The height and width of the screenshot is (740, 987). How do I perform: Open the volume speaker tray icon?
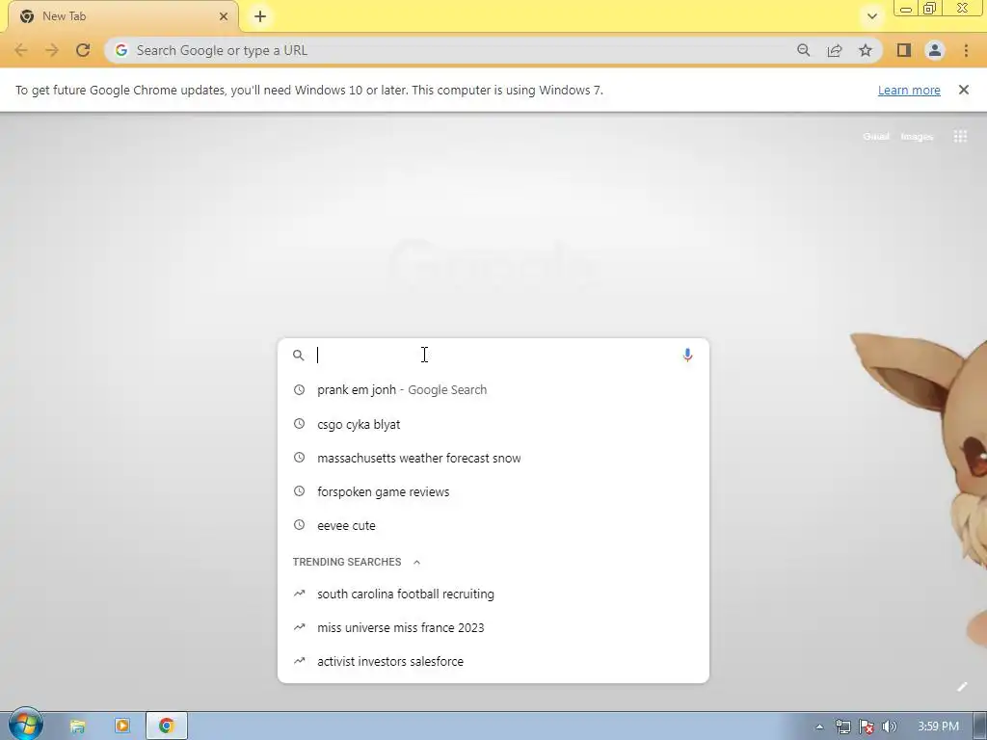(x=889, y=727)
